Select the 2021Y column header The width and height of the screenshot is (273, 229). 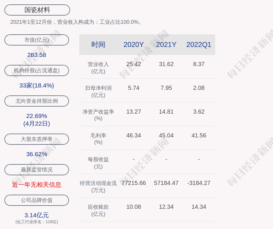pos(166,45)
